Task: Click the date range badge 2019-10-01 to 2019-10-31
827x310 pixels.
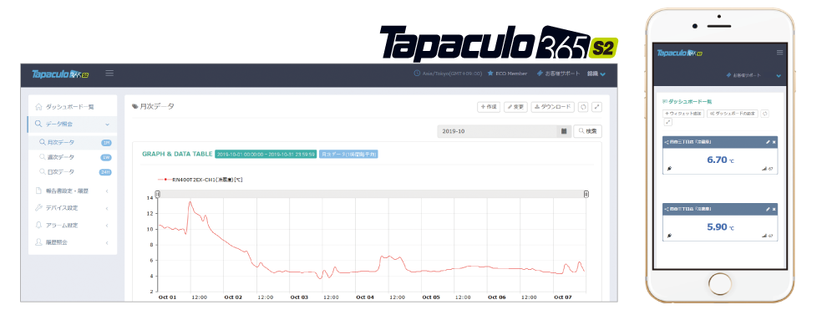Action: click(266, 155)
